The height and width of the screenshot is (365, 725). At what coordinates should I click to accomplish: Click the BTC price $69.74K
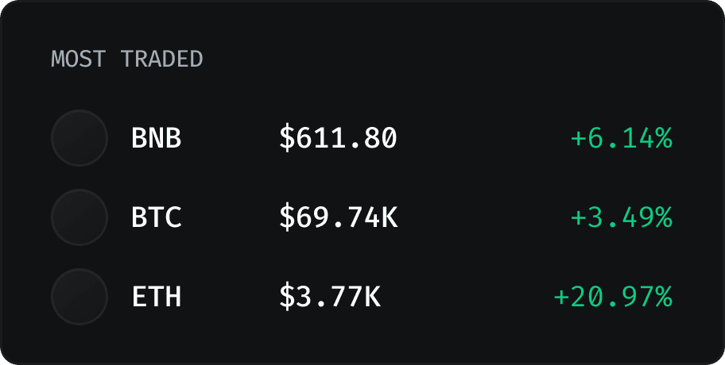[x=338, y=218]
